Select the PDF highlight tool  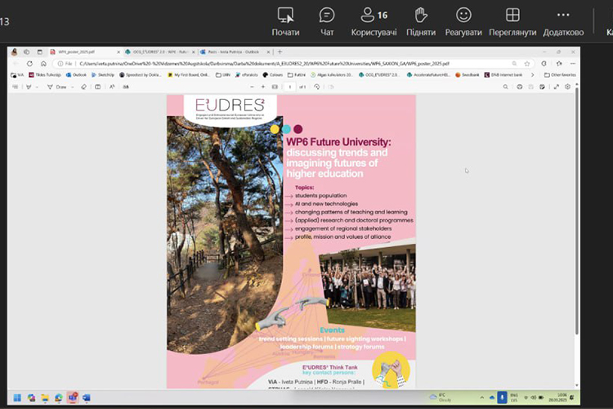(x=29, y=87)
